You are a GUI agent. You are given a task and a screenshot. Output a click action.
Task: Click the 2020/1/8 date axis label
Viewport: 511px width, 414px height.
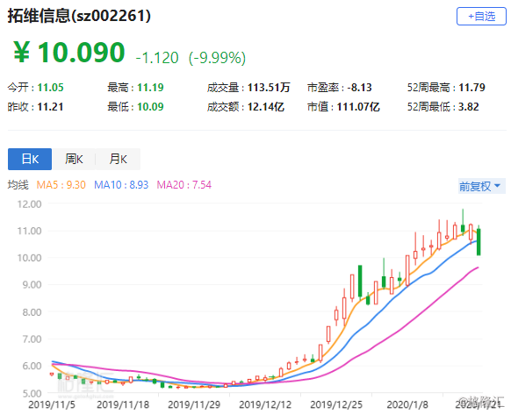(x=407, y=404)
